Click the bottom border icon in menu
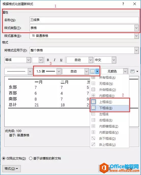 click(x=93, y=108)
